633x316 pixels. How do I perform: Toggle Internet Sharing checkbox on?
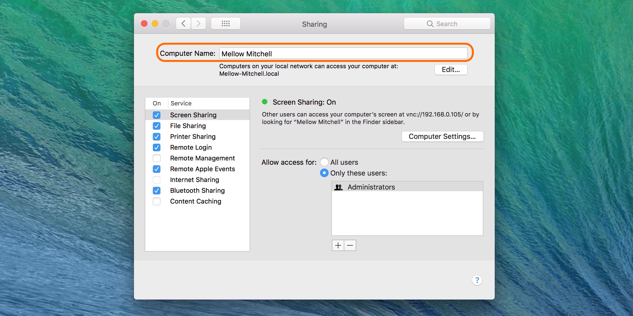(157, 179)
